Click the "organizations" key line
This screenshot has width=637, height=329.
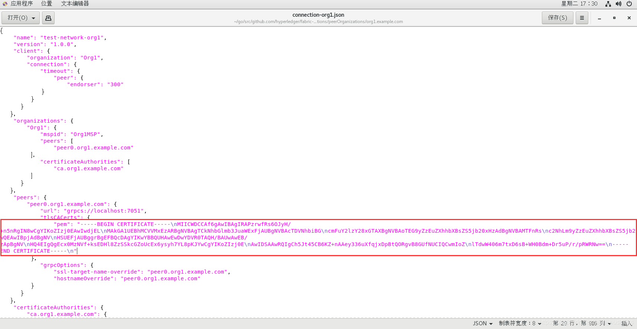pyautogui.click(x=43, y=121)
